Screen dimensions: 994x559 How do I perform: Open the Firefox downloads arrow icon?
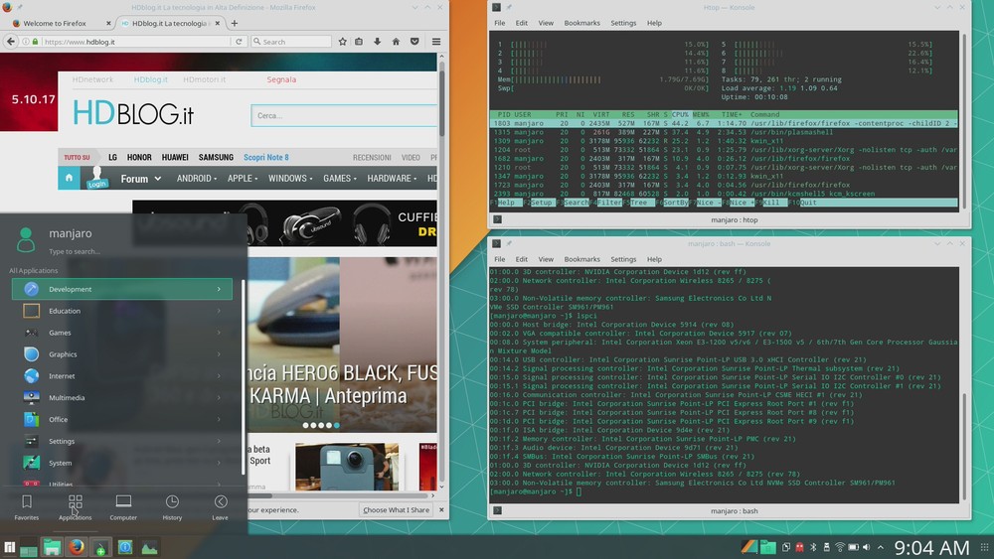tap(378, 42)
